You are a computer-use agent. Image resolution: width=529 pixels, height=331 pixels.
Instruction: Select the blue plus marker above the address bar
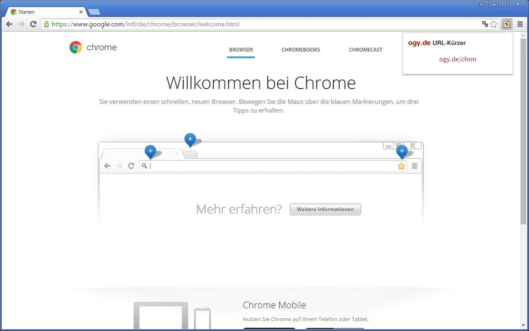(x=150, y=152)
